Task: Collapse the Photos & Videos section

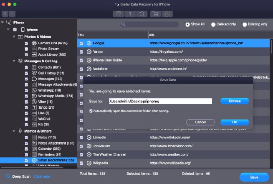Action: click(14, 37)
